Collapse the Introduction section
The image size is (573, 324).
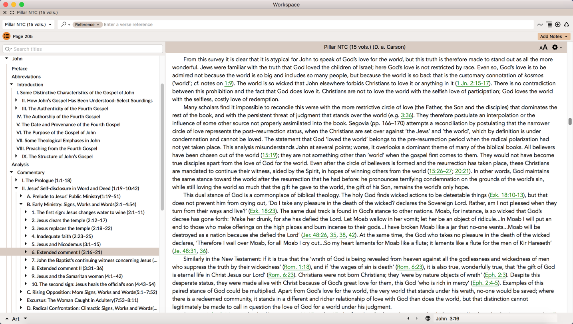point(12,85)
